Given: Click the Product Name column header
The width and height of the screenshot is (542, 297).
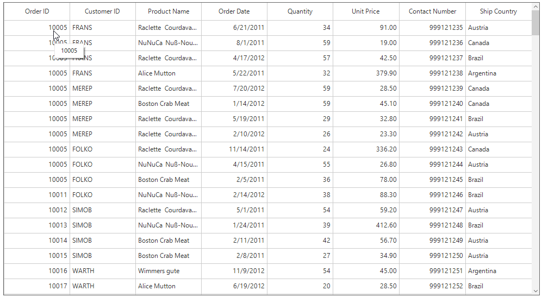Looking at the screenshot, I should [x=169, y=11].
